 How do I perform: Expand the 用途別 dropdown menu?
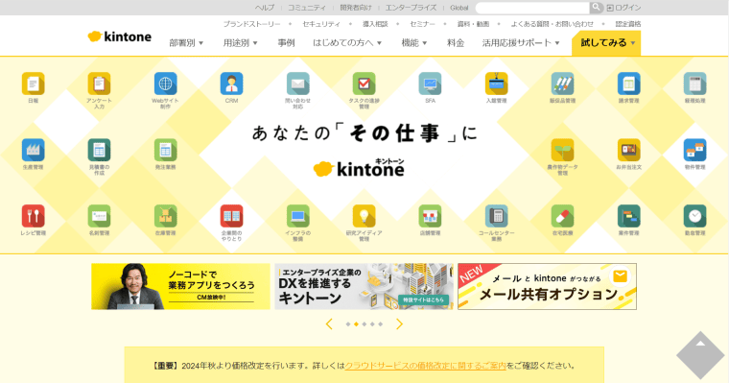(x=241, y=43)
